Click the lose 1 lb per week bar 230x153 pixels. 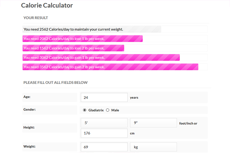83,39
